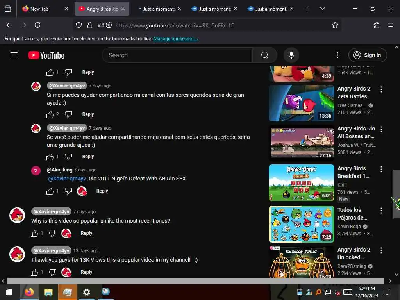Viewport: 400px width, 300px height.
Task: Open the Windows Start menu
Action: point(9,292)
